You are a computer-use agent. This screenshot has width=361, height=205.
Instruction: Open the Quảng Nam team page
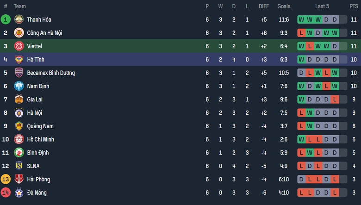40,126
